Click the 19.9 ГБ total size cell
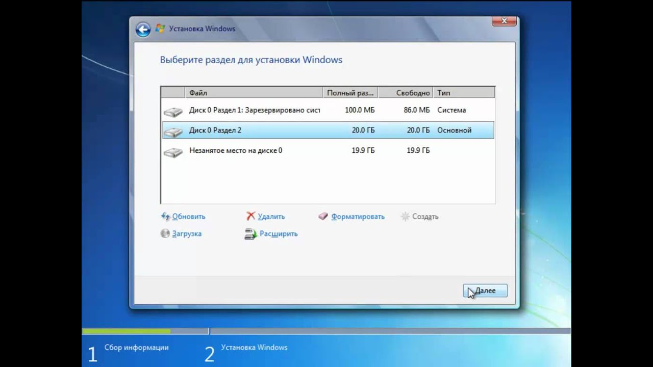This screenshot has height=367, width=653. click(363, 150)
